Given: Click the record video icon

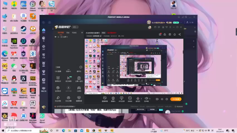Looking at the screenshot, I should (x=157, y=99).
